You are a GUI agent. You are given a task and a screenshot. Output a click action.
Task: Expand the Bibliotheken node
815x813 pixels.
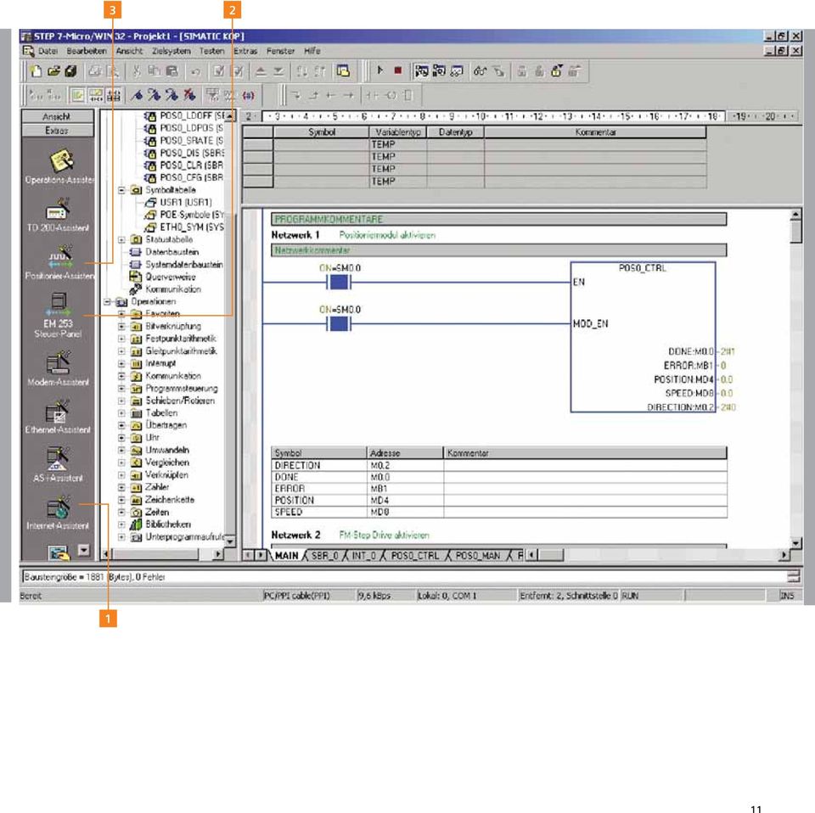121,524
